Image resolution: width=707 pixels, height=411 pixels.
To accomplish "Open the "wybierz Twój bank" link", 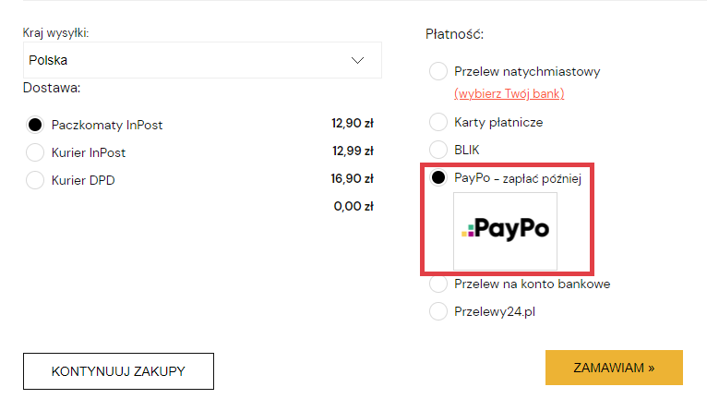I will 509,94.
